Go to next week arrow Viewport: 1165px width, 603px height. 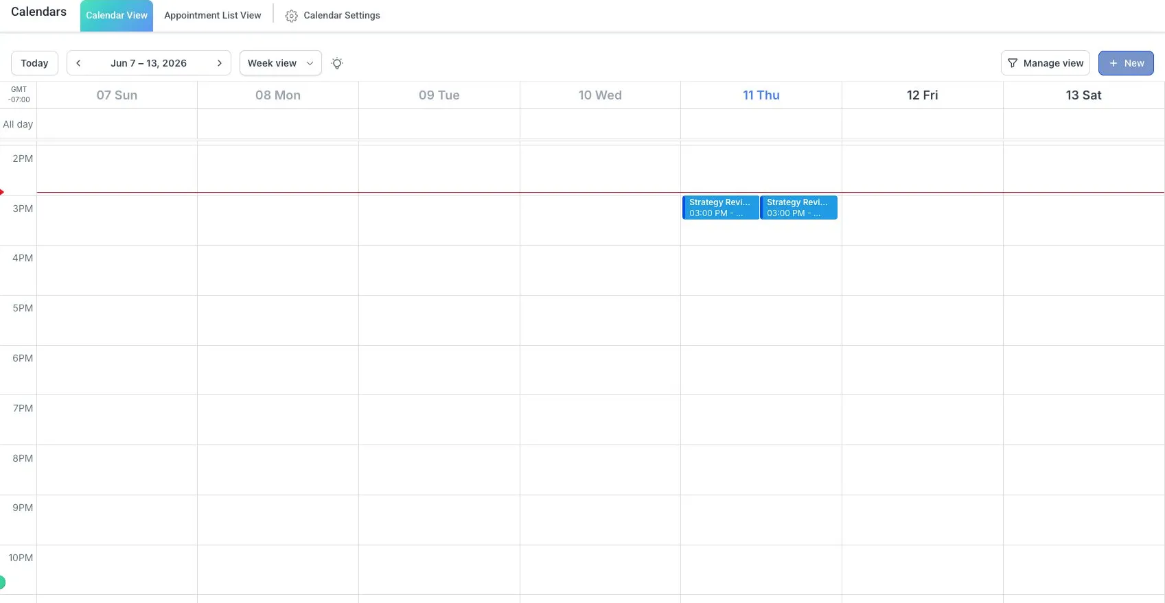click(x=220, y=63)
